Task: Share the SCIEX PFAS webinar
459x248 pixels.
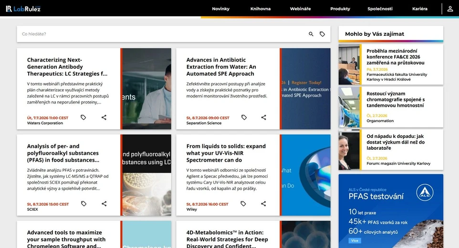Action: 104,204
